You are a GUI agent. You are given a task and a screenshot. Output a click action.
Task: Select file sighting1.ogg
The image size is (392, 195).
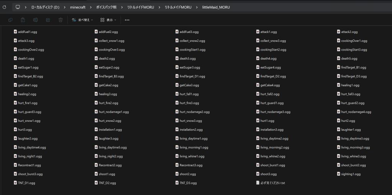pyautogui.click(x=351, y=174)
